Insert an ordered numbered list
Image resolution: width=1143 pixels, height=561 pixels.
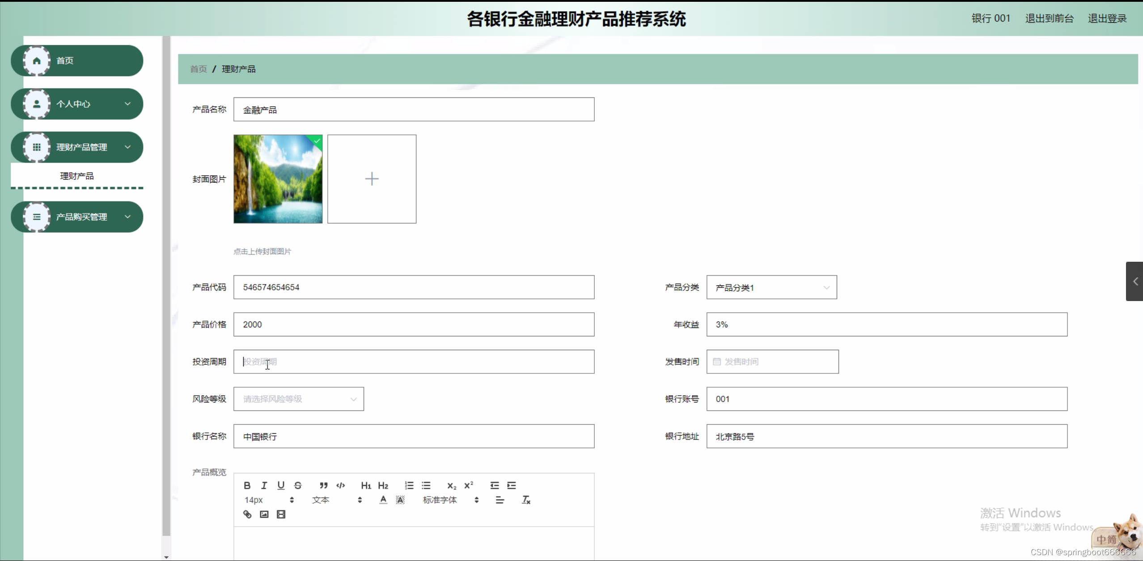tap(409, 486)
